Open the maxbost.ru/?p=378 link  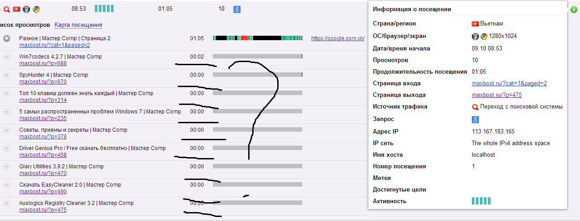(x=43, y=137)
